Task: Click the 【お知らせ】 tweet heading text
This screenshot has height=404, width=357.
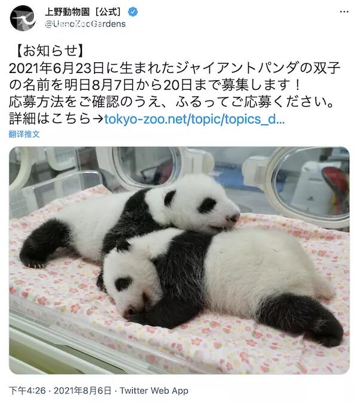Action: [x=50, y=50]
